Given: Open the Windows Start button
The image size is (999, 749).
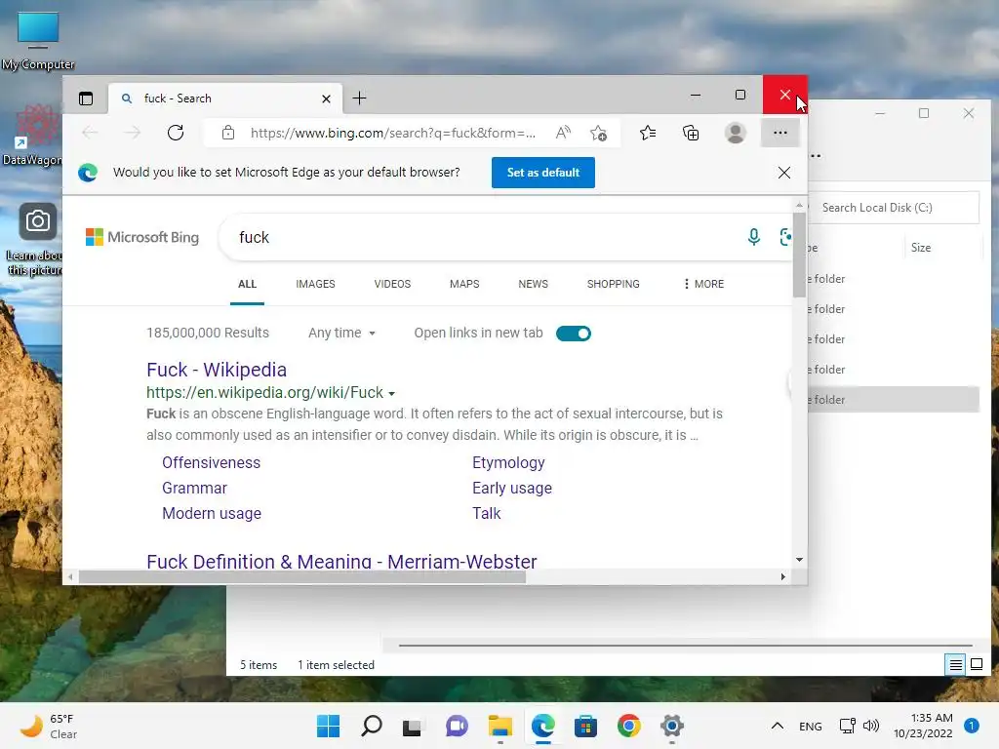Looking at the screenshot, I should (328, 726).
